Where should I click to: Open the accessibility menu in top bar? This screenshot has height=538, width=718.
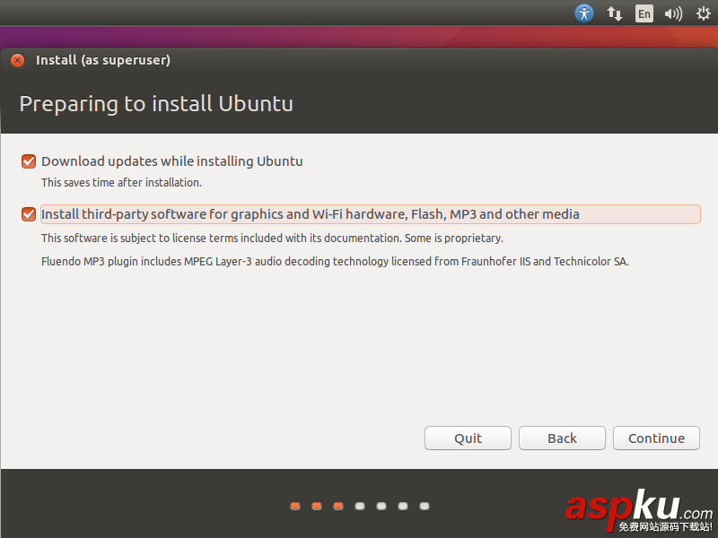click(x=584, y=13)
